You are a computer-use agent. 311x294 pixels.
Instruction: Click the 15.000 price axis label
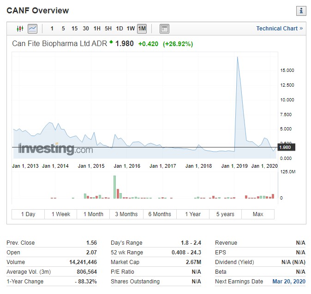[x=287, y=71]
